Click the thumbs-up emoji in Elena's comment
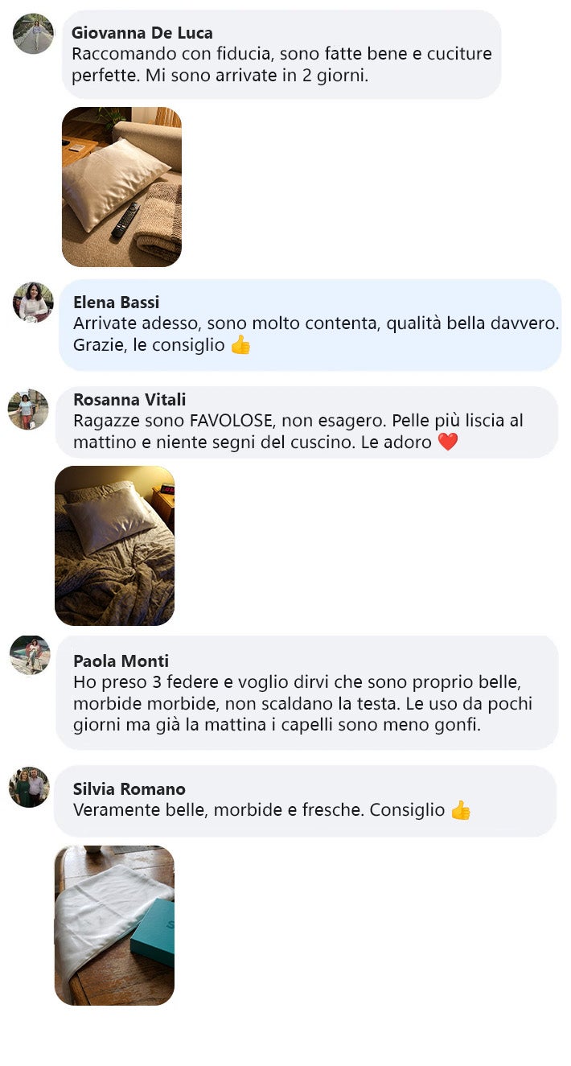This screenshot has height=1066, width=571. point(241,345)
